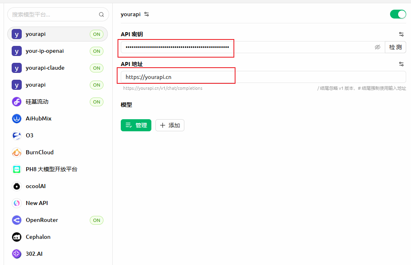Click the search magnifier icon
Image resolution: width=411 pixels, height=265 pixels.
click(101, 14)
